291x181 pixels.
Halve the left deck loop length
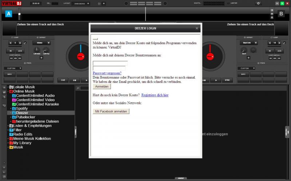point(11,43)
